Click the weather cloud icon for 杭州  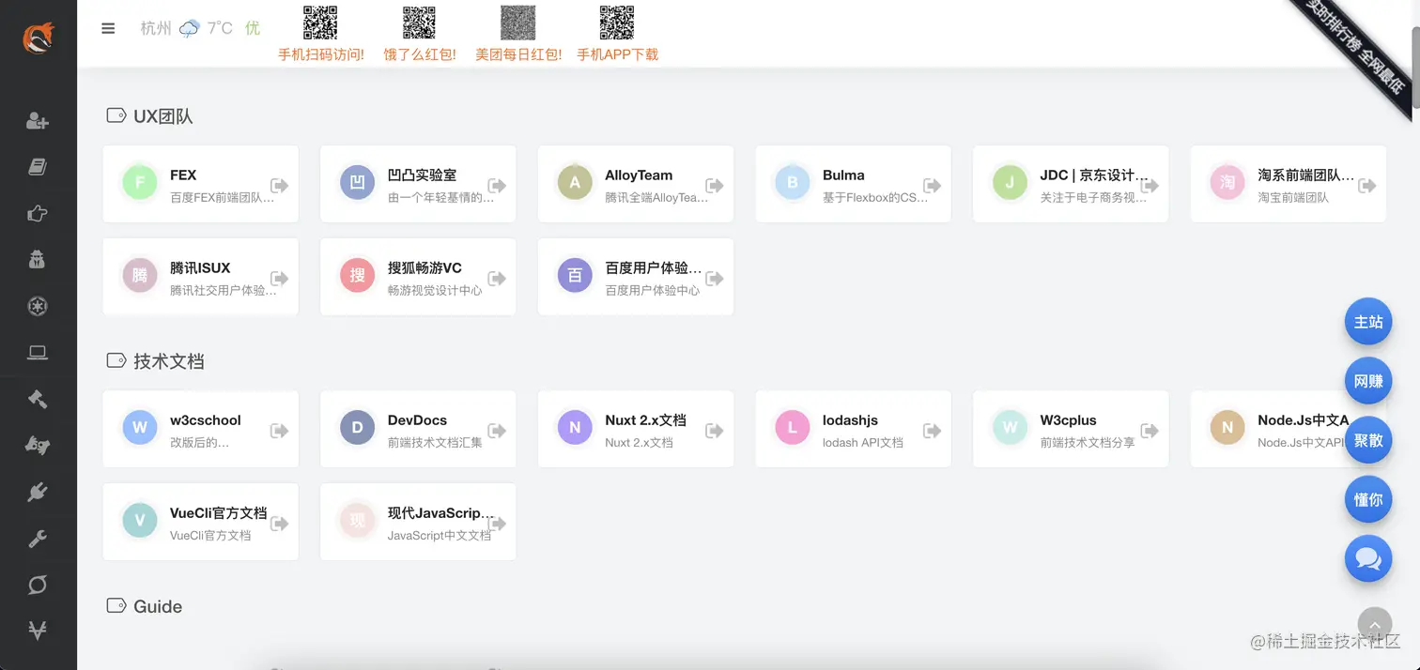click(x=190, y=28)
